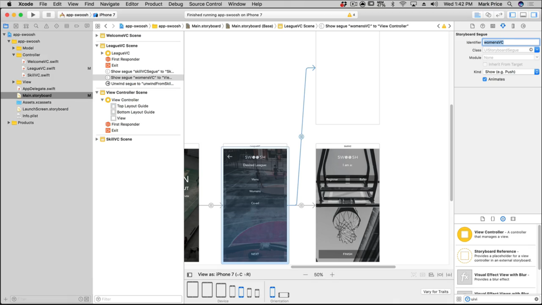This screenshot has width=542, height=305.
Task: Expand the SkillVC Scene group
Action: [x=97, y=139]
